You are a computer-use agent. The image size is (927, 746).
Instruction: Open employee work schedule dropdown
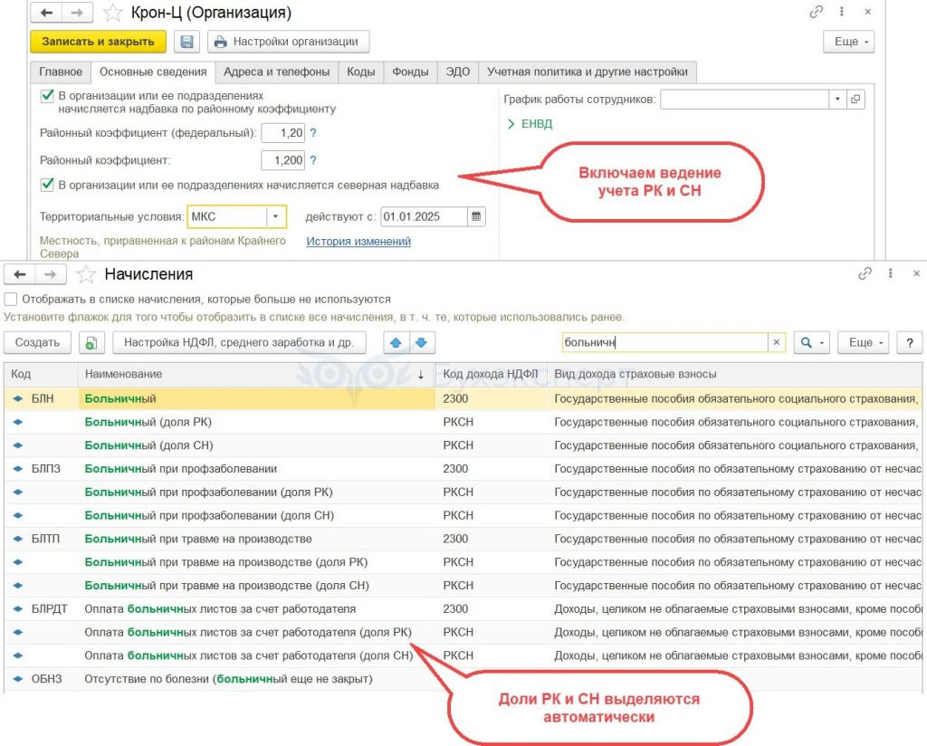pyautogui.click(x=837, y=99)
